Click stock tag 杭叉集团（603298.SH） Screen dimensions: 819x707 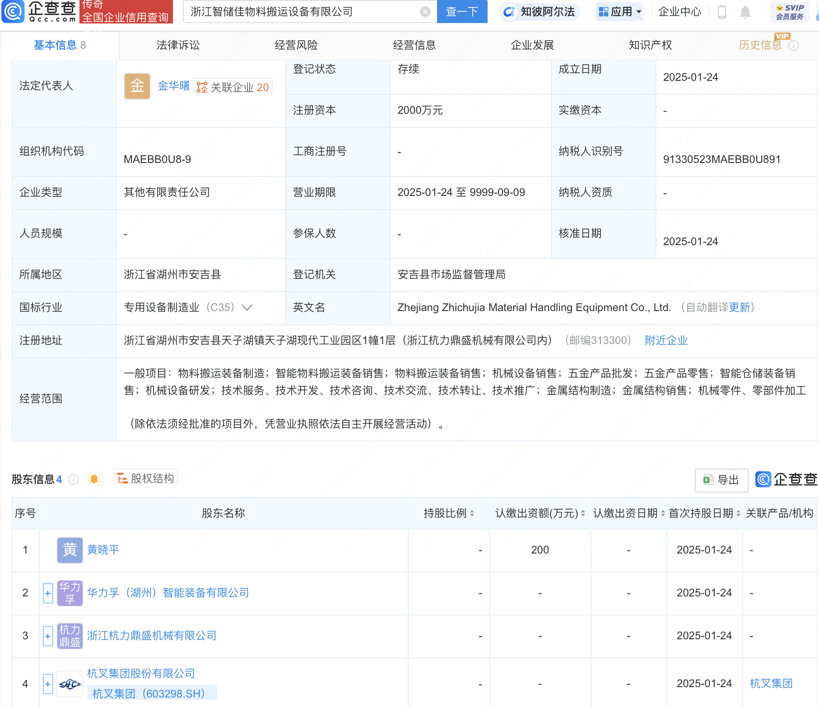[152, 693]
